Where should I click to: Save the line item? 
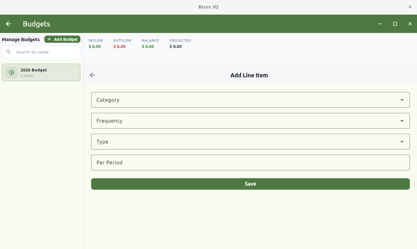click(250, 184)
